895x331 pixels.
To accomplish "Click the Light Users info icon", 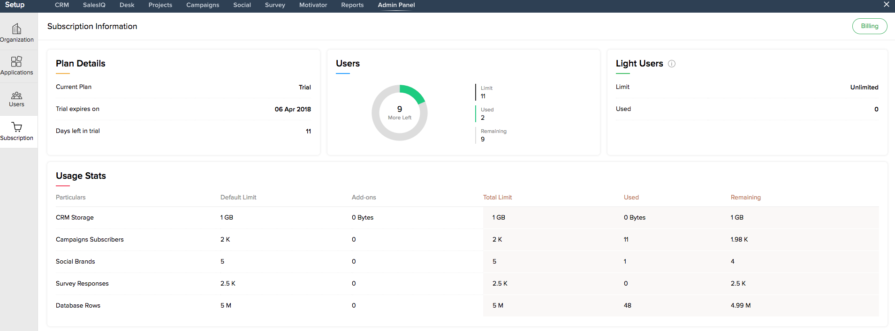I will (x=672, y=64).
